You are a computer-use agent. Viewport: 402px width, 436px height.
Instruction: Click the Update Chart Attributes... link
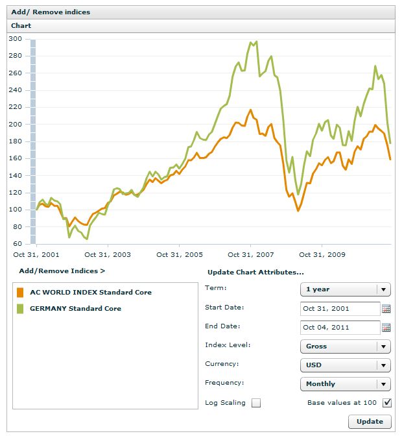coord(255,272)
